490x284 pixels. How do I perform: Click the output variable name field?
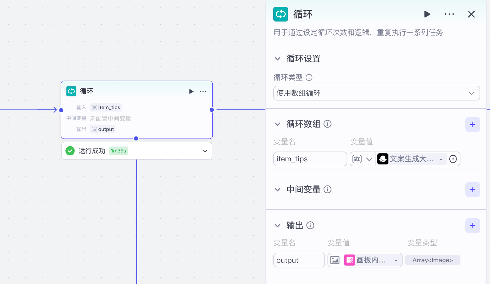[299, 260]
